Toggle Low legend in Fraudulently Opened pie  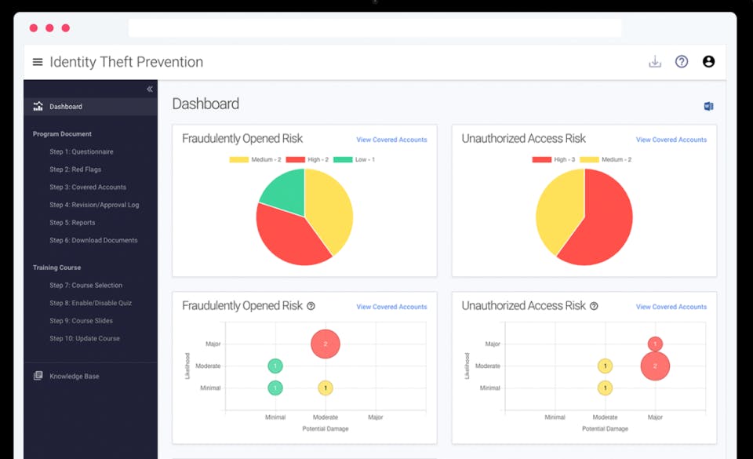354,159
